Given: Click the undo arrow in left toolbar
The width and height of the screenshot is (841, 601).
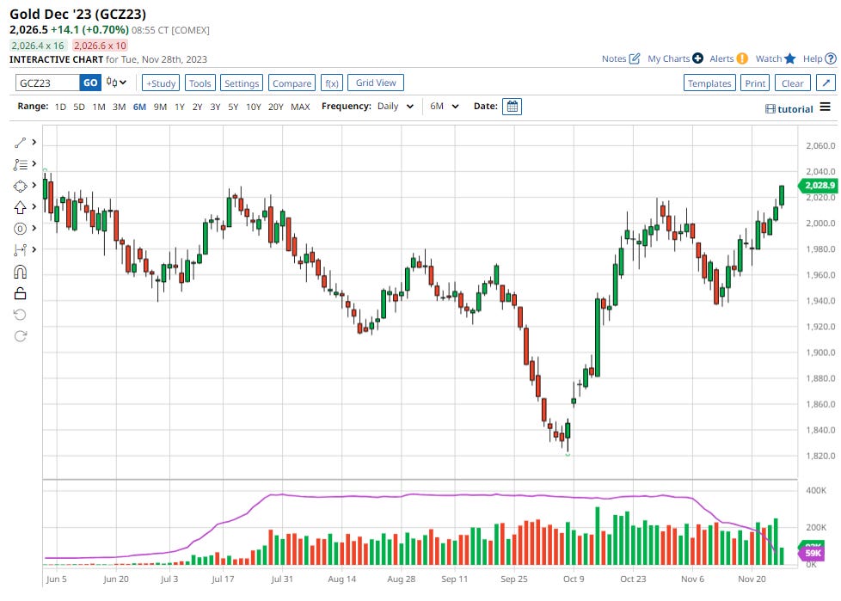Looking at the screenshot, I should point(21,315).
